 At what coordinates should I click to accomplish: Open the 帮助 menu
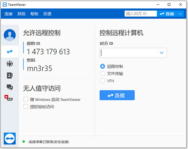pyautogui.click(x=34, y=14)
